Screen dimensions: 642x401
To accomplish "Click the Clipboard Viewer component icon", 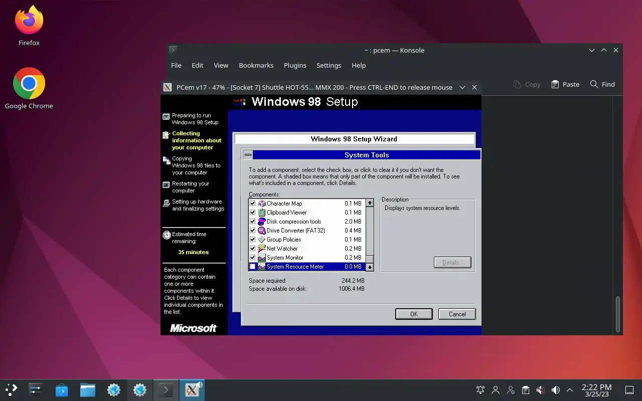I will click(x=262, y=213).
